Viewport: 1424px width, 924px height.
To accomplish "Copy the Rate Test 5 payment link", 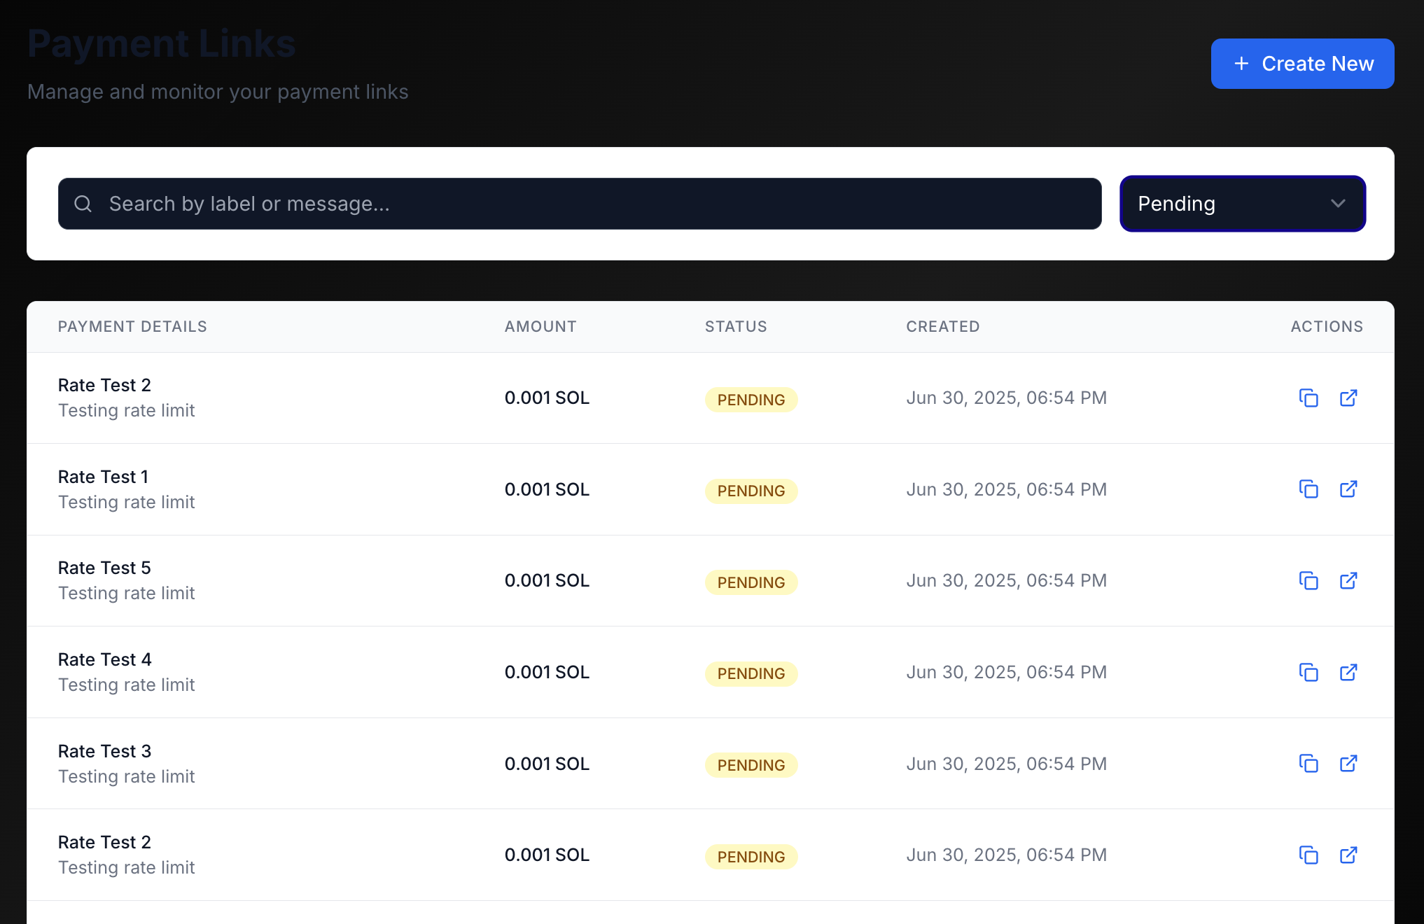I will (1308, 581).
